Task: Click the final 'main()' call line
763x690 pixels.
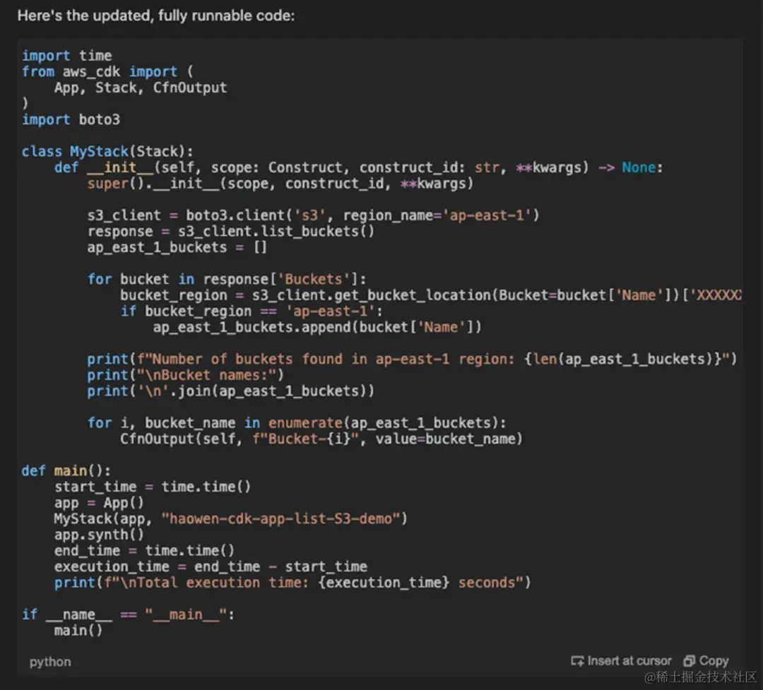Action: click(78, 631)
